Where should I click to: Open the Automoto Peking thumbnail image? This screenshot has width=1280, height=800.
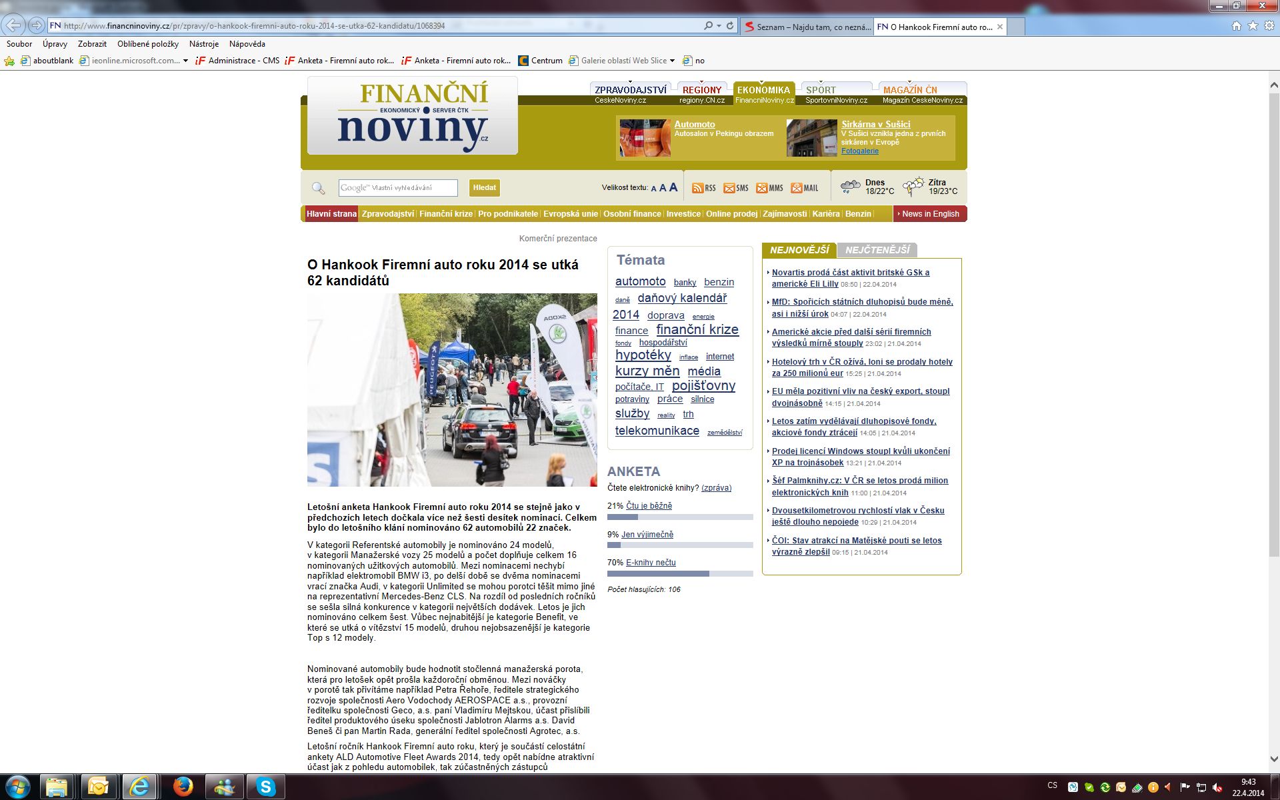point(645,138)
